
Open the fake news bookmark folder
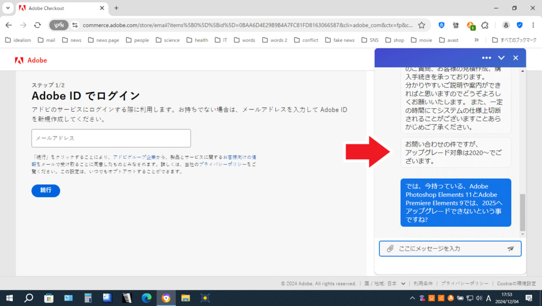click(x=340, y=40)
